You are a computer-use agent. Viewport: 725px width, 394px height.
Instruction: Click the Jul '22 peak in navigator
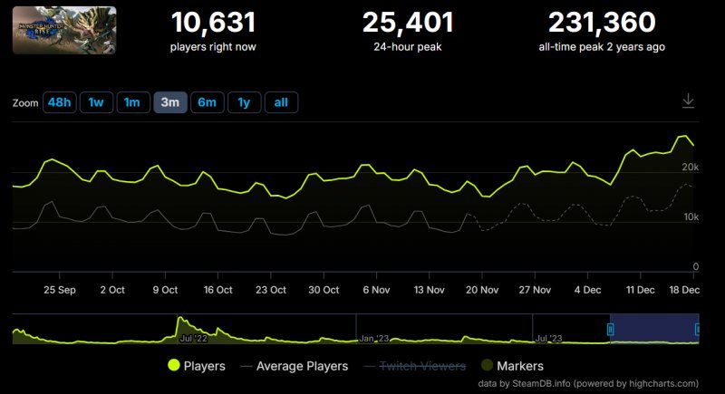point(180,320)
